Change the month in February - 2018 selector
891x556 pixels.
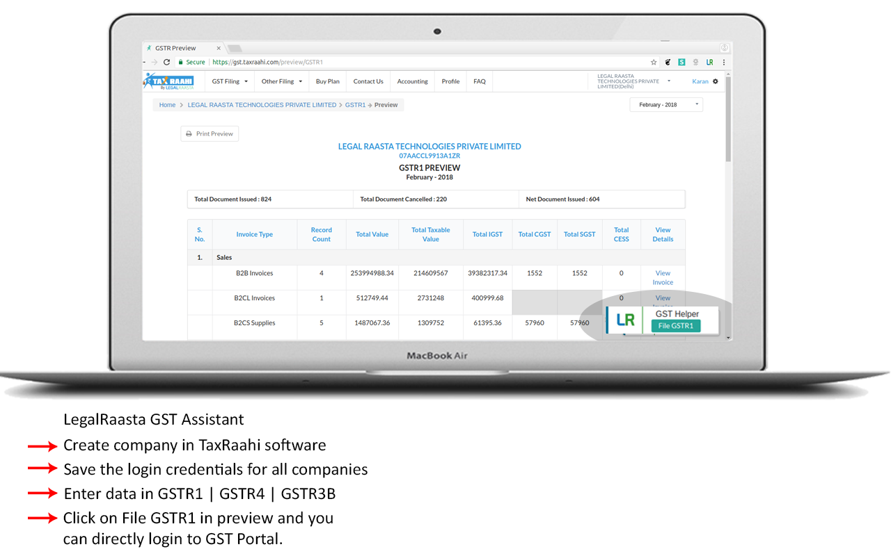pyautogui.click(x=665, y=104)
